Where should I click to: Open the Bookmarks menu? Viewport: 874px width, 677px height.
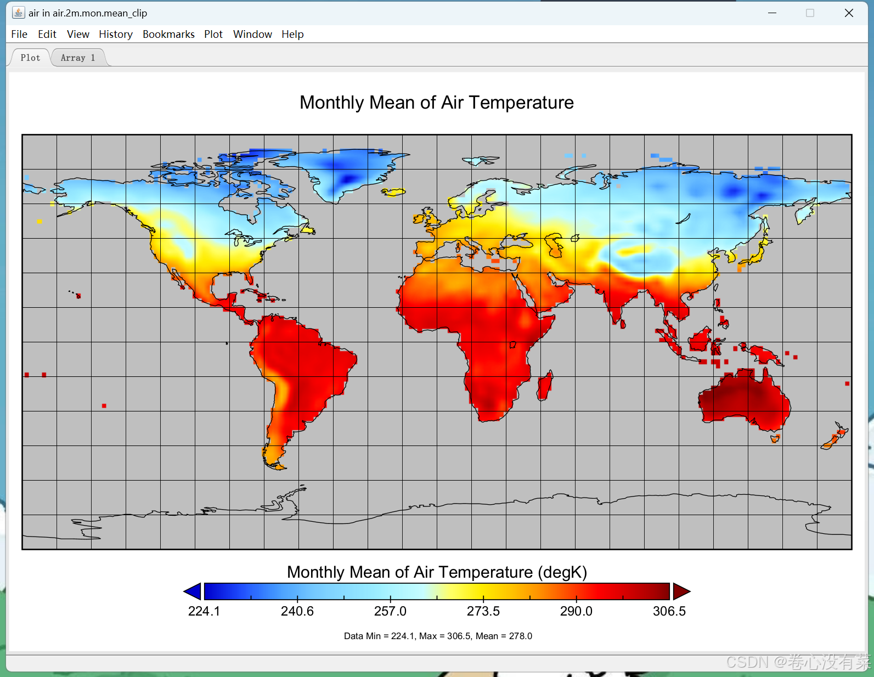pos(168,34)
